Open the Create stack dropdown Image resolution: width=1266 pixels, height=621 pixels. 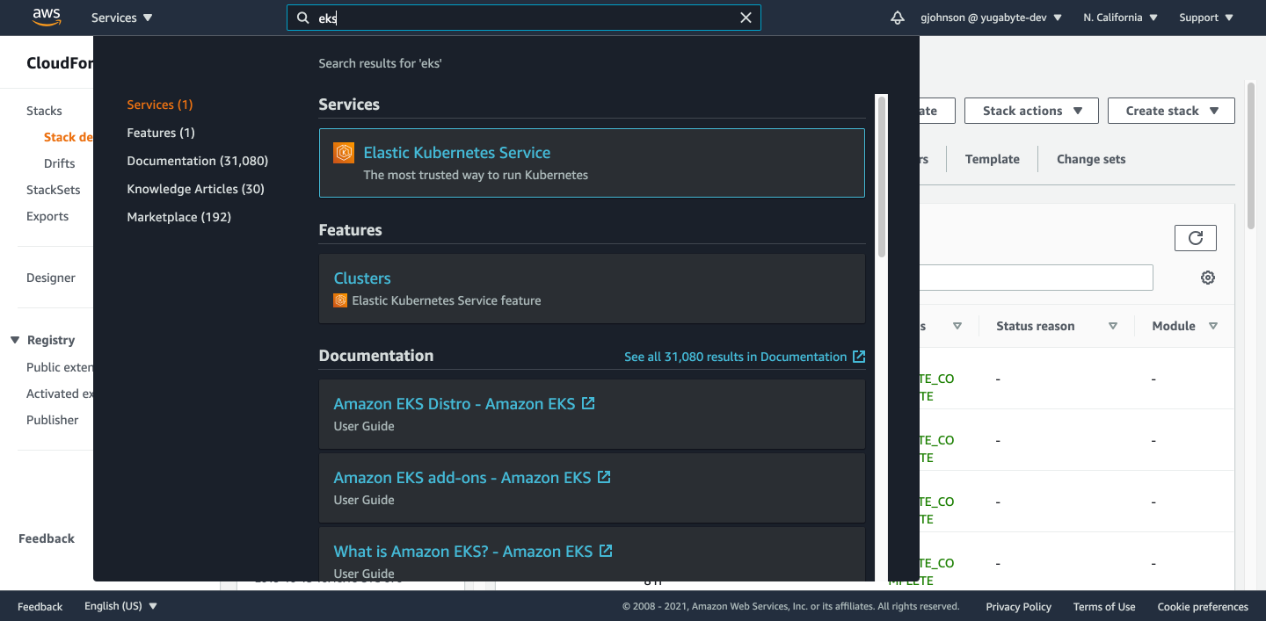[x=1171, y=111]
